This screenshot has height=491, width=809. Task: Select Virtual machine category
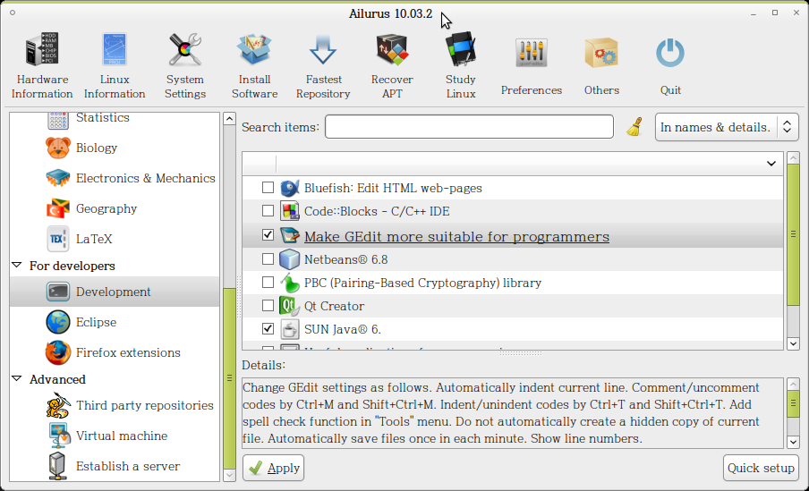tap(115, 436)
